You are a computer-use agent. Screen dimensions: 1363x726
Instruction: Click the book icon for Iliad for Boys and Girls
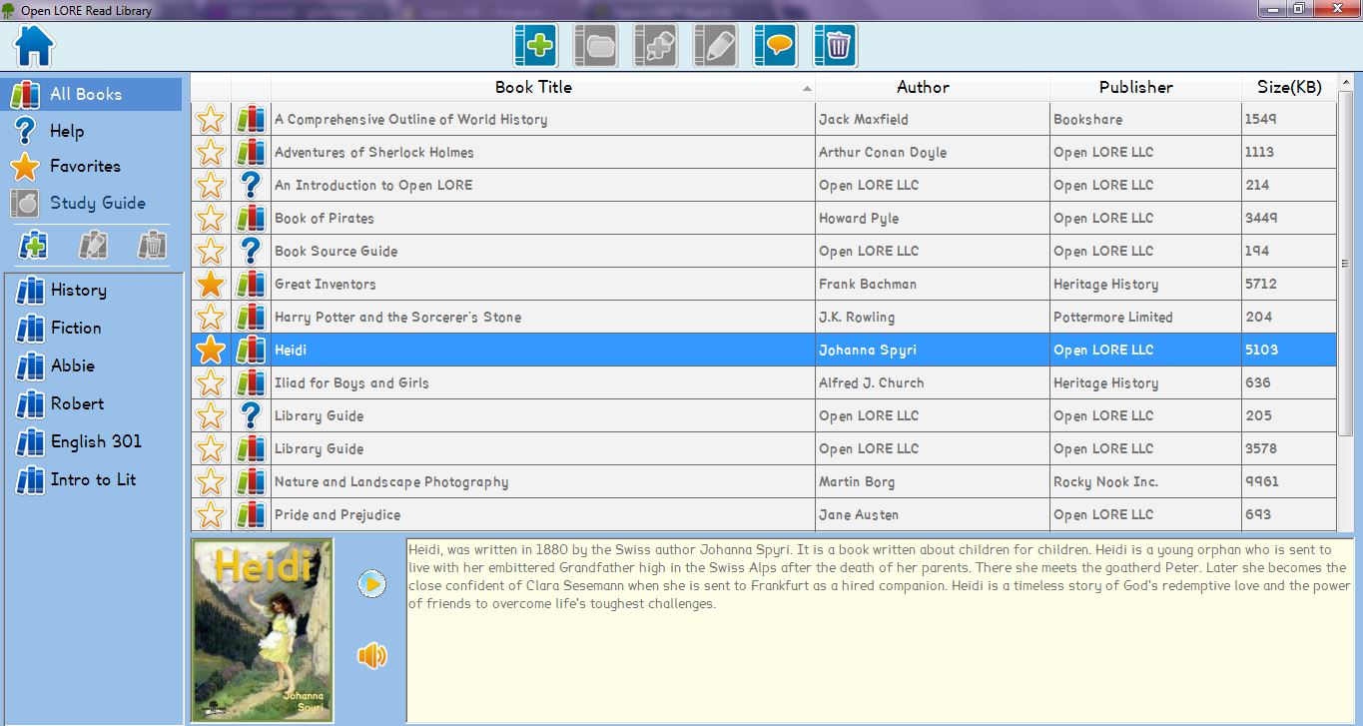(251, 382)
